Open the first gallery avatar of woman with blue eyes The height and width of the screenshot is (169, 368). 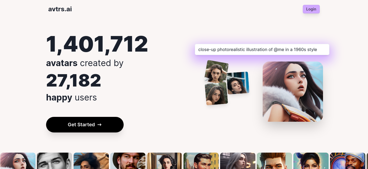click(18, 161)
